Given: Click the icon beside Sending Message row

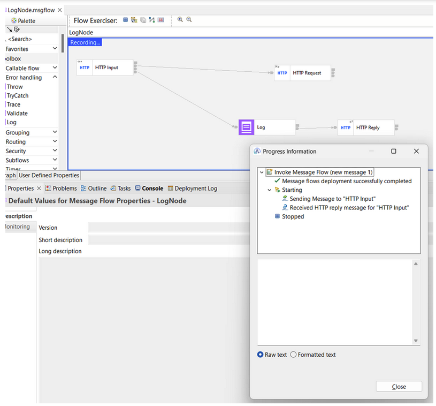Looking at the screenshot, I should tap(285, 199).
